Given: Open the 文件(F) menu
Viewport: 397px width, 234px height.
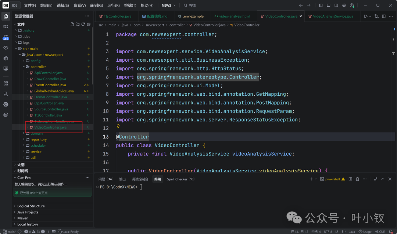Looking at the screenshot, I should click(30, 5).
